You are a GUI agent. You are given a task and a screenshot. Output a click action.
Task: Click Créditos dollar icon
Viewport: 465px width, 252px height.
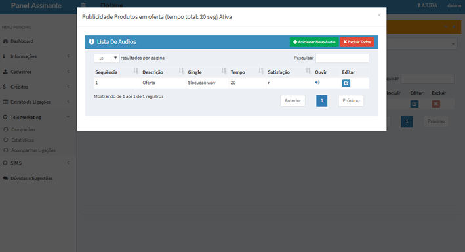(5, 87)
